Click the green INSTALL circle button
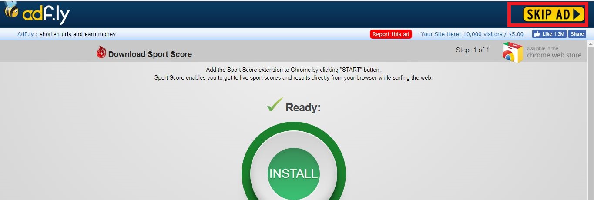The width and height of the screenshot is (594, 200). (x=294, y=173)
